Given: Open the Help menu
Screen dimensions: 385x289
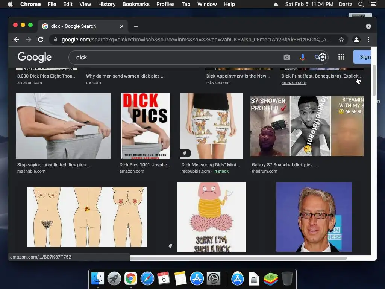Looking at the screenshot, I should (x=229, y=4).
